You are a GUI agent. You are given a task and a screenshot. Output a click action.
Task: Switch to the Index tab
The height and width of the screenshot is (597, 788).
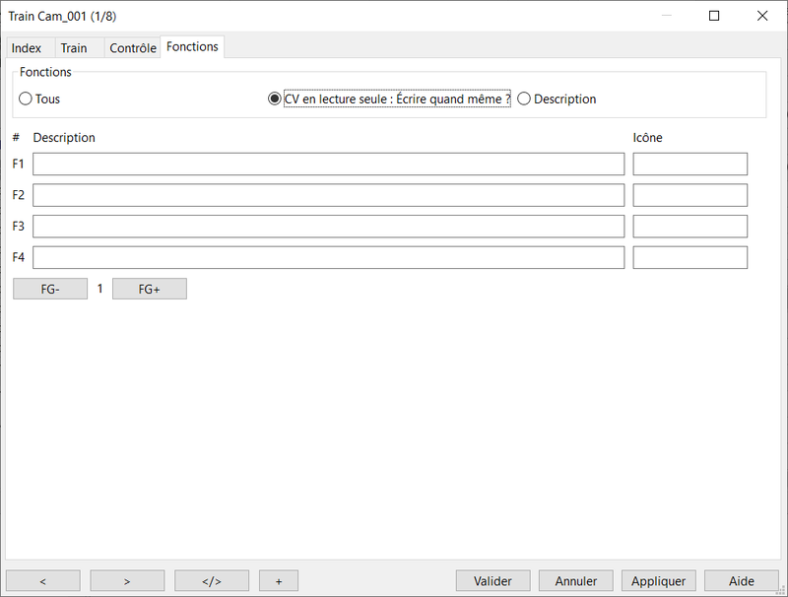[x=27, y=48]
